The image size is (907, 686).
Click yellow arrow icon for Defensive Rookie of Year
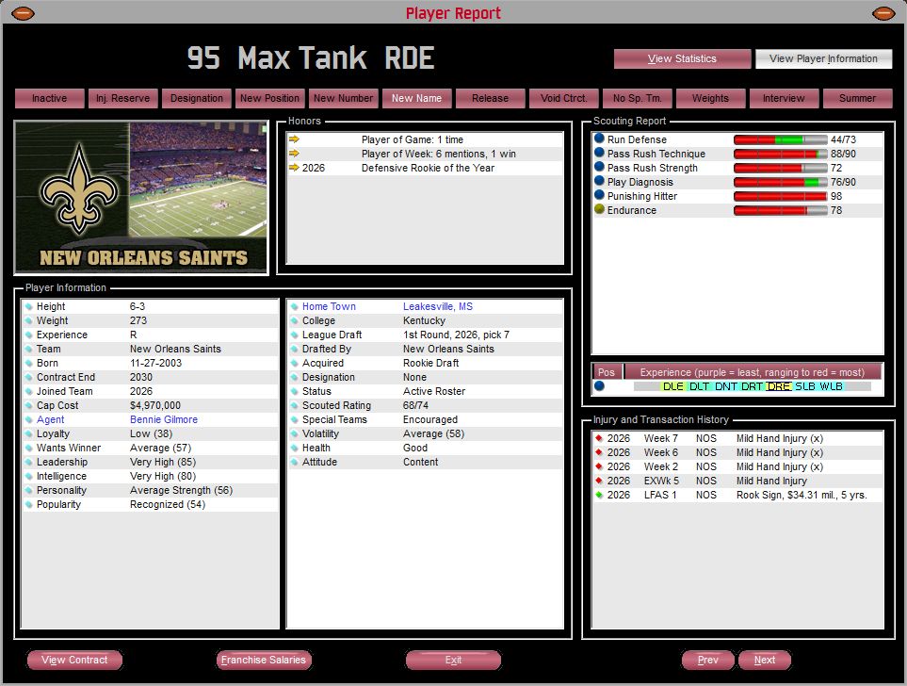(294, 168)
